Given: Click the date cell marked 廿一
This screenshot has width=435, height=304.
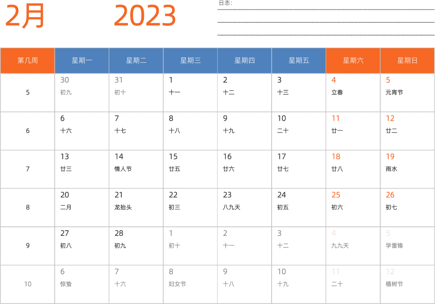Looking at the screenshot, I should 353,131.
